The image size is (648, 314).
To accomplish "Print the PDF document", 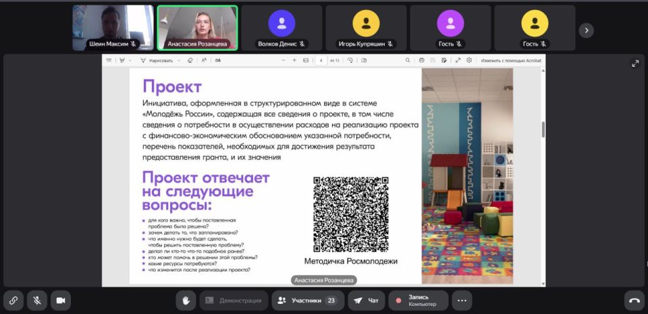I will (x=422, y=60).
